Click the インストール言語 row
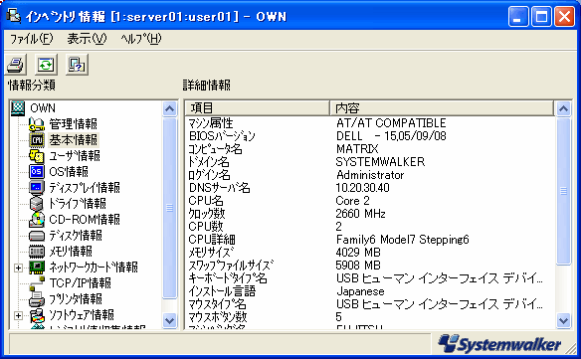581x359 pixels. coord(369,291)
